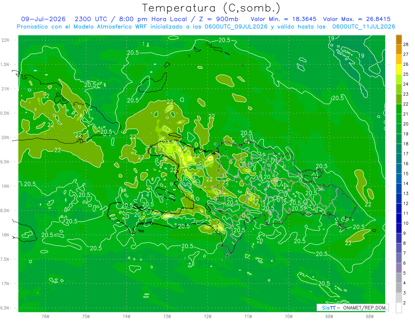Viewport: 415px width, 321px height.
Task: Select valid-until stamp "0600UTC_11JUL2026"
Action: 363,27
